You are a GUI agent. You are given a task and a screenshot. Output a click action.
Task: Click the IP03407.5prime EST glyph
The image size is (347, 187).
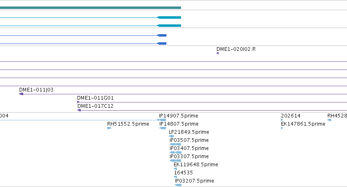pyautogui.click(x=175, y=152)
